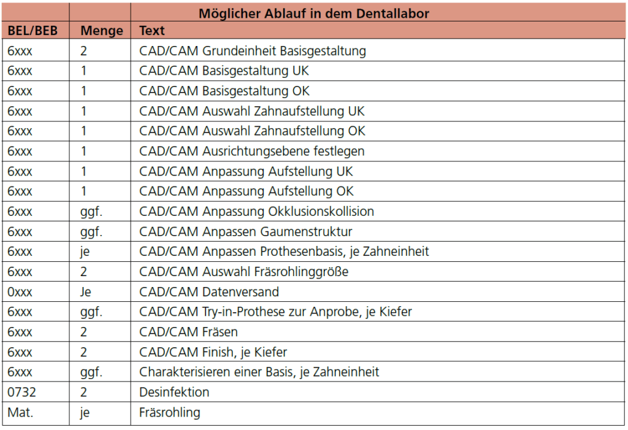Select 'CAD/CAM Auswahl Zahnaufstellung UK' entry
Screen dimensions: 628x430
pos(251,111)
